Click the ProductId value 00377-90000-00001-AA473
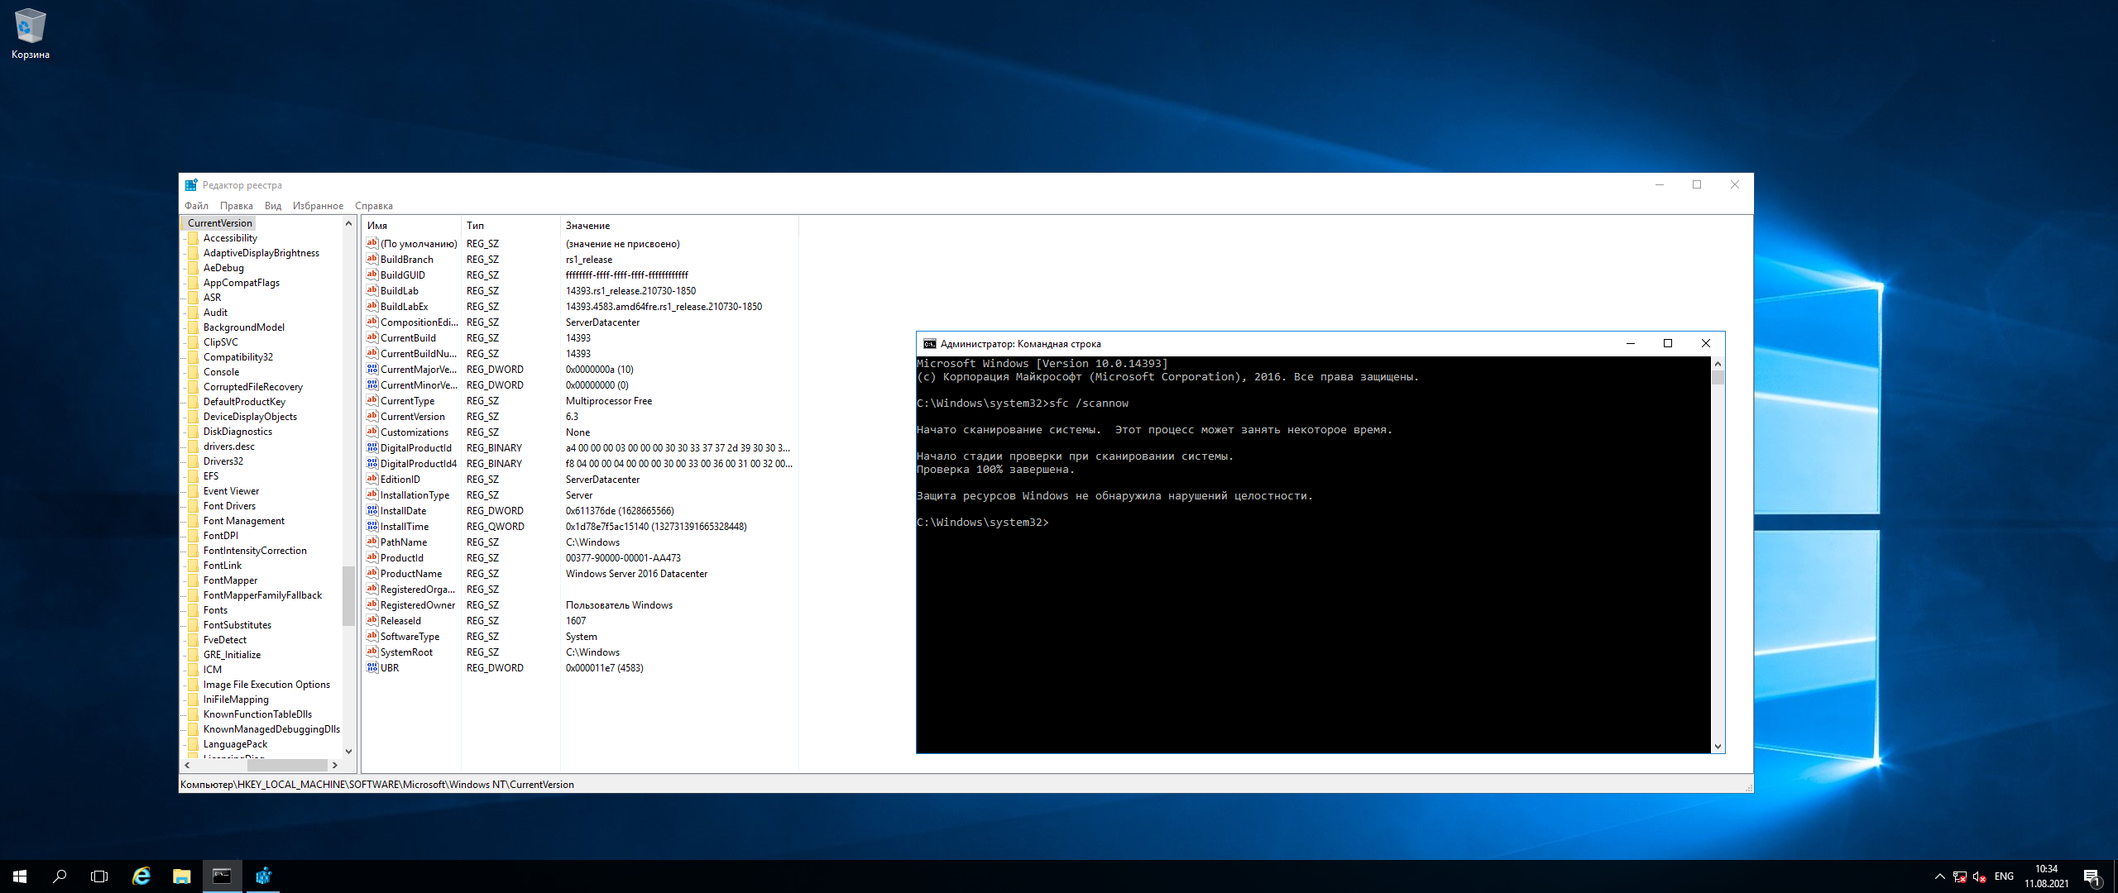This screenshot has width=2118, height=893. point(623,558)
